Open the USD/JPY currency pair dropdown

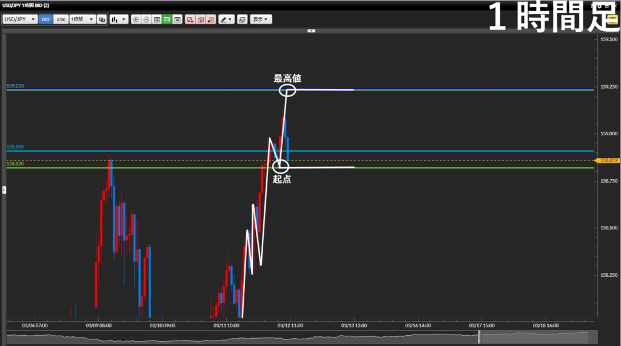tap(19, 19)
